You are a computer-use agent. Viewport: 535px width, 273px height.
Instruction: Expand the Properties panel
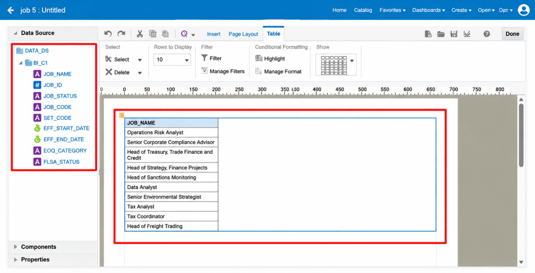click(x=15, y=259)
